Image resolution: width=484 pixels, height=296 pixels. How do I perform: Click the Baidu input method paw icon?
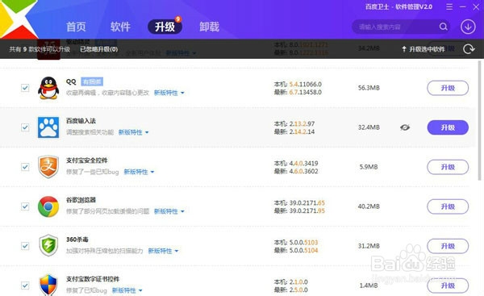48,127
